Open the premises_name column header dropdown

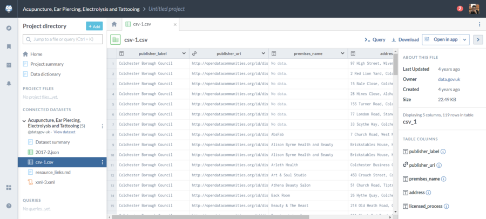pos(342,53)
